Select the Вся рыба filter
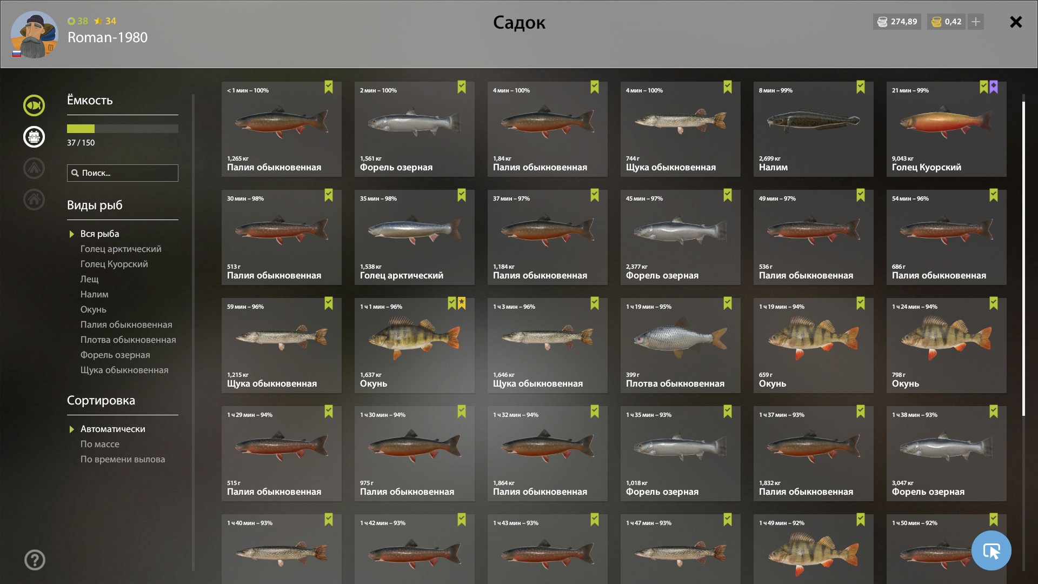 pos(99,234)
